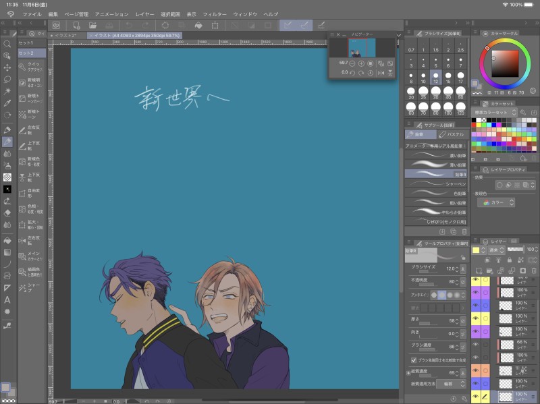Image resolution: width=540 pixels, height=404 pixels.
Task: Select the Eyedropper tool
Action: pyautogui.click(x=7, y=103)
